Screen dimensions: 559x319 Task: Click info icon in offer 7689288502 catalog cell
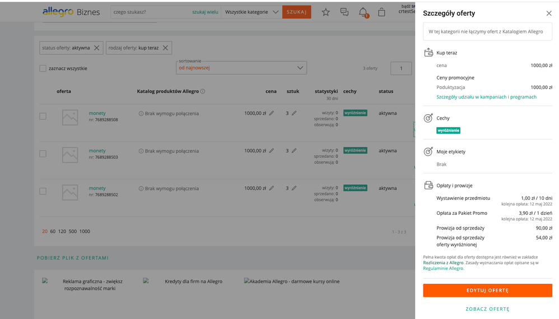141,189
